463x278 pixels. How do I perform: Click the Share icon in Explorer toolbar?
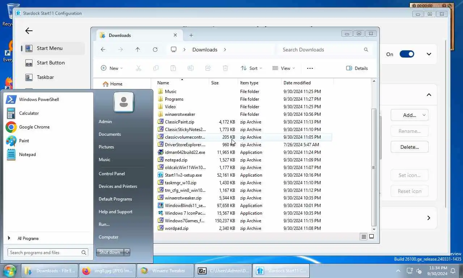(208, 68)
